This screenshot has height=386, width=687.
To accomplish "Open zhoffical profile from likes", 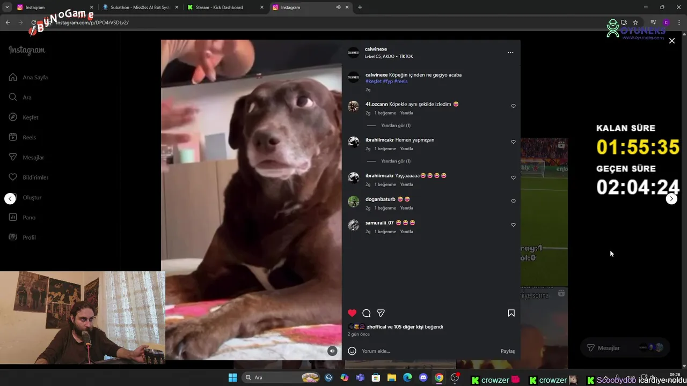I will [376, 326].
